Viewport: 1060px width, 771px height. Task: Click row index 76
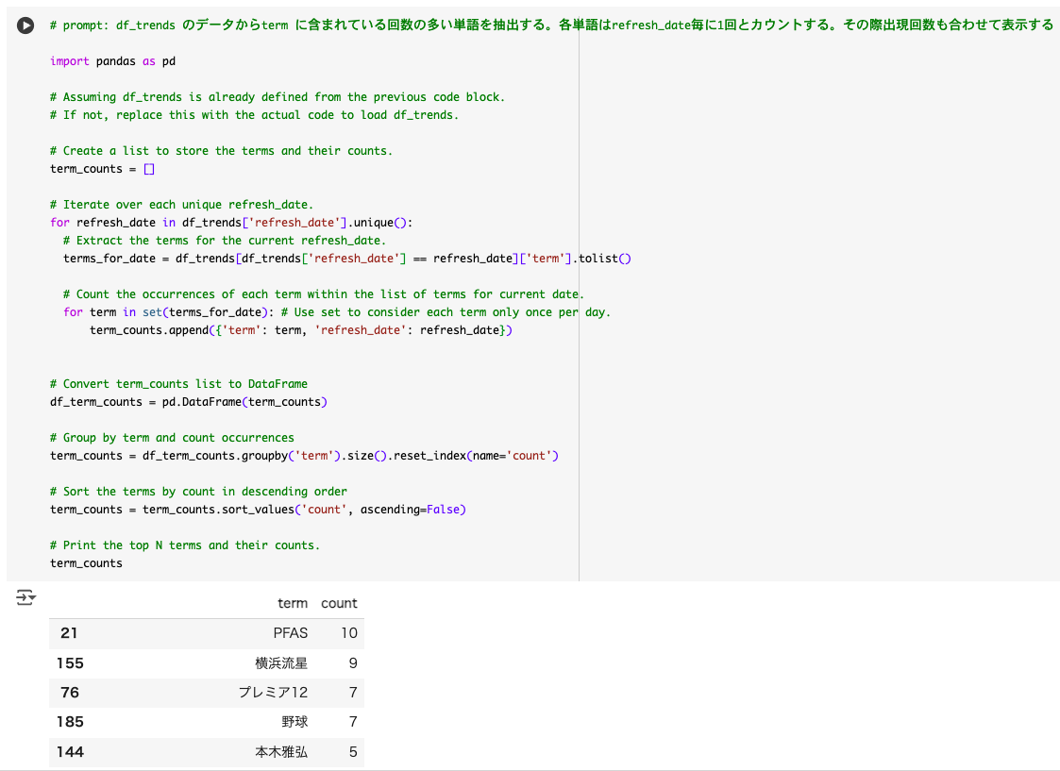[70, 693]
